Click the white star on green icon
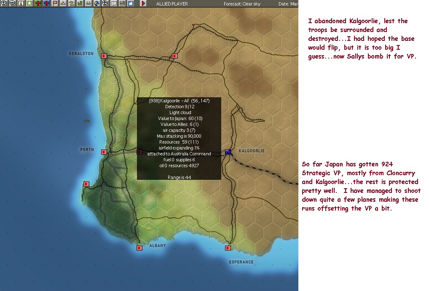The width and height of the screenshot is (429, 291). click(x=29, y=3)
